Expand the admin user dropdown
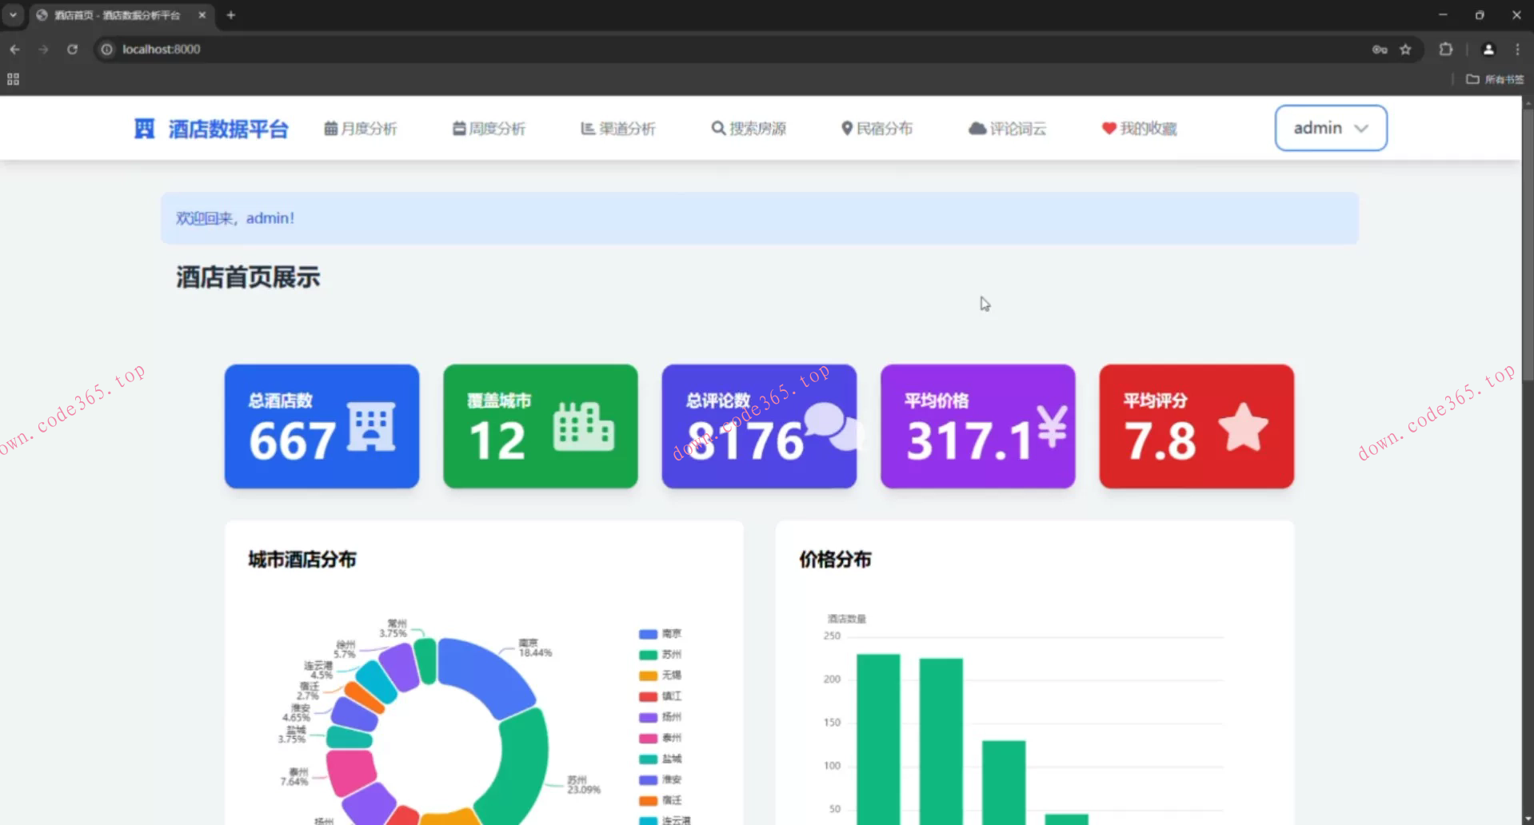 [1330, 128]
